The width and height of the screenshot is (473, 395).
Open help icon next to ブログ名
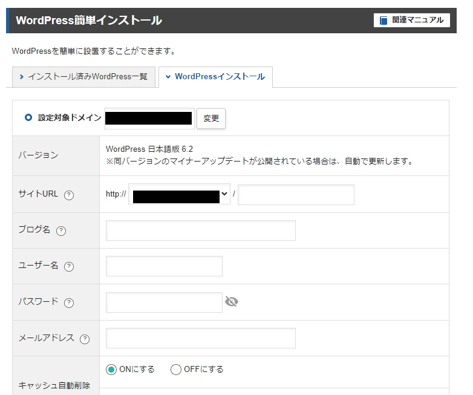[x=61, y=231]
